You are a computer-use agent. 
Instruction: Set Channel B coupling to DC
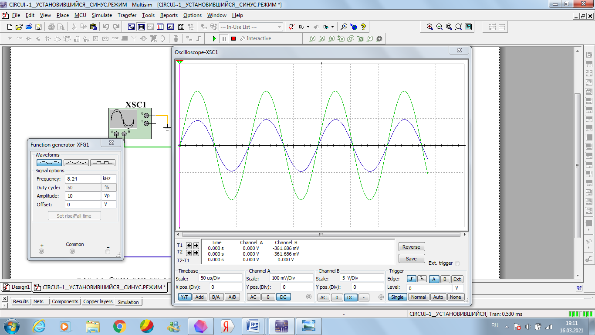pyautogui.click(x=350, y=297)
